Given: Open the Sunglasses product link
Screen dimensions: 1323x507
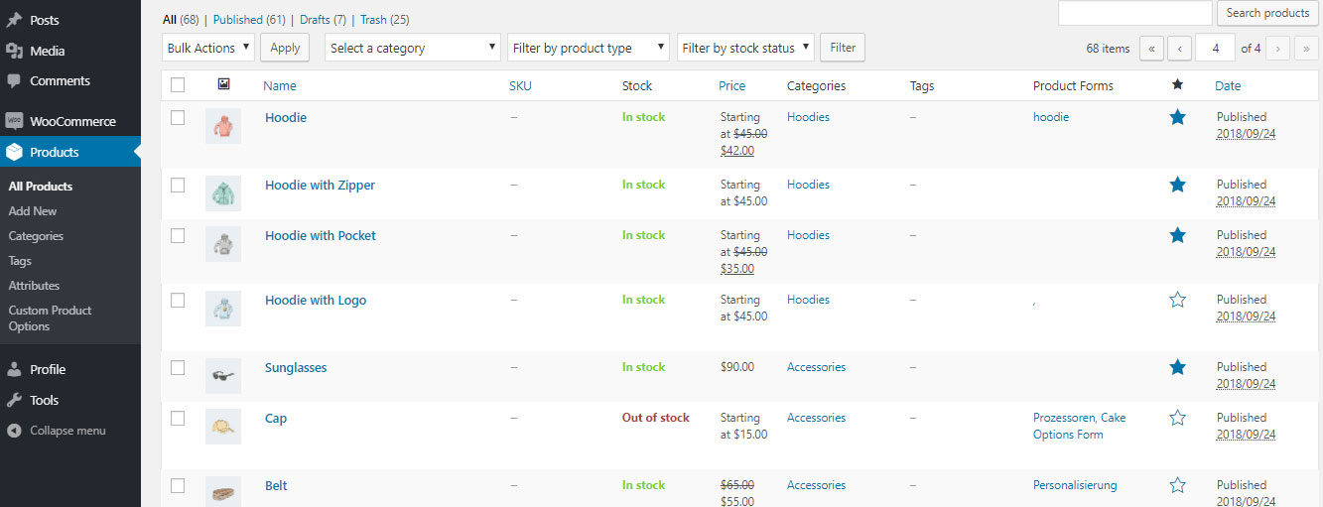Looking at the screenshot, I should [296, 367].
